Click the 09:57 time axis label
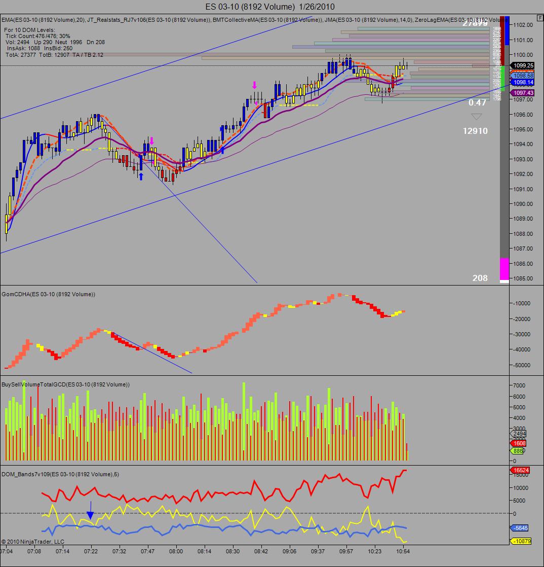 tap(346, 551)
